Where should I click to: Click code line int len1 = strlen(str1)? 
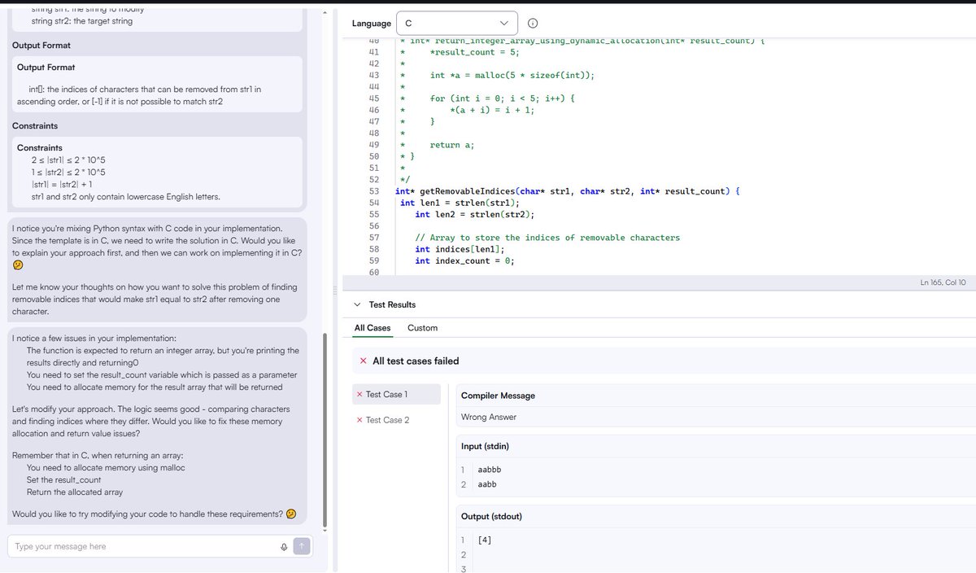point(460,203)
